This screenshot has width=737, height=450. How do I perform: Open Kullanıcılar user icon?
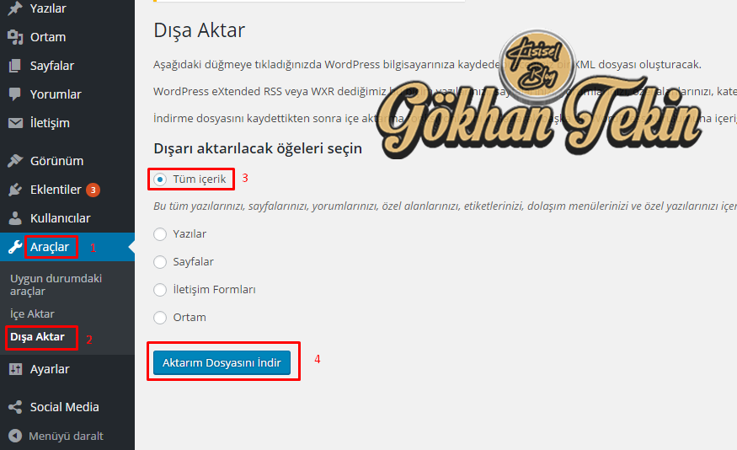point(15,218)
